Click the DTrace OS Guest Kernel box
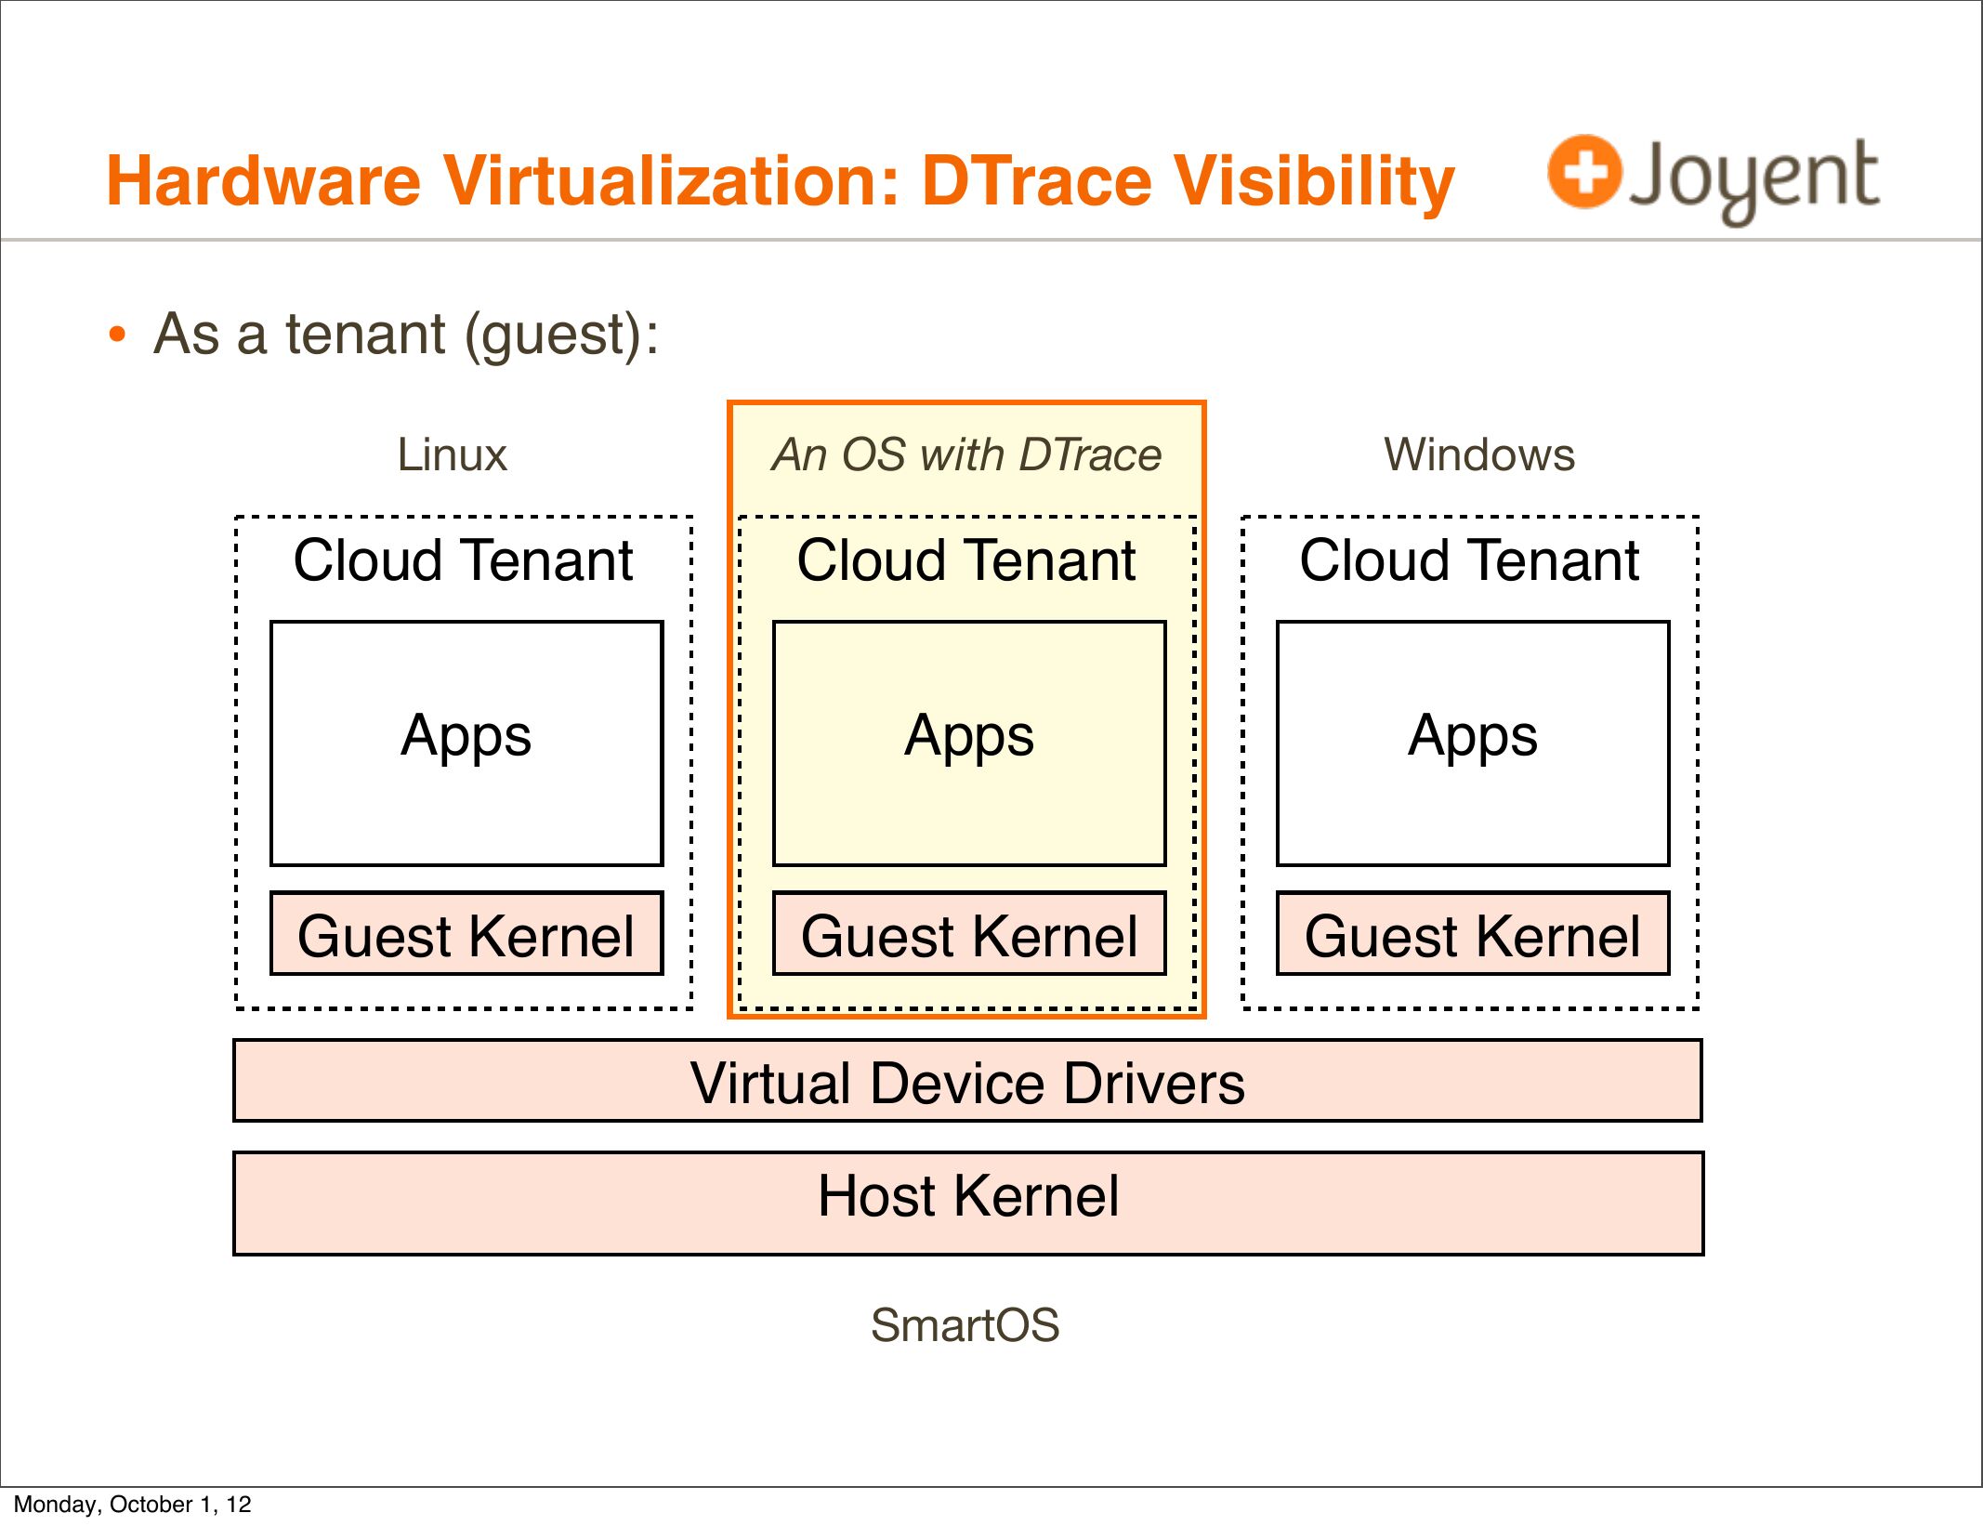Image resolution: width=1983 pixels, height=1526 pixels. (969, 934)
